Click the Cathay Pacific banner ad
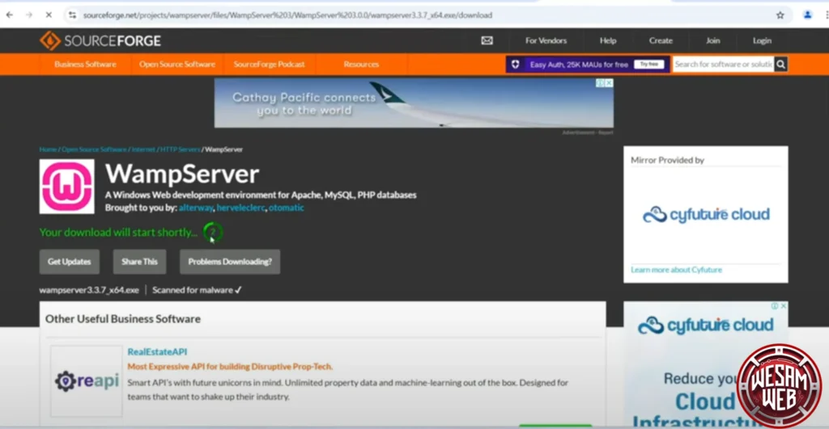The image size is (829, 429). tap(414, 103)
